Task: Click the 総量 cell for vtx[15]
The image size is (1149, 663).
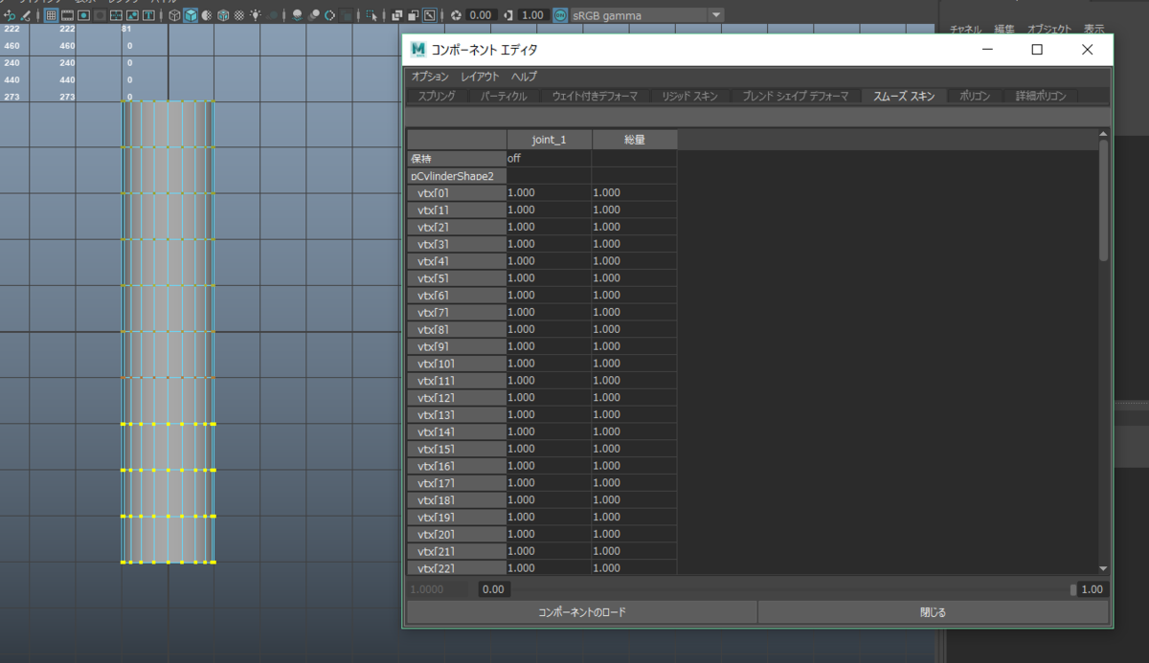Action: [634, 449]
